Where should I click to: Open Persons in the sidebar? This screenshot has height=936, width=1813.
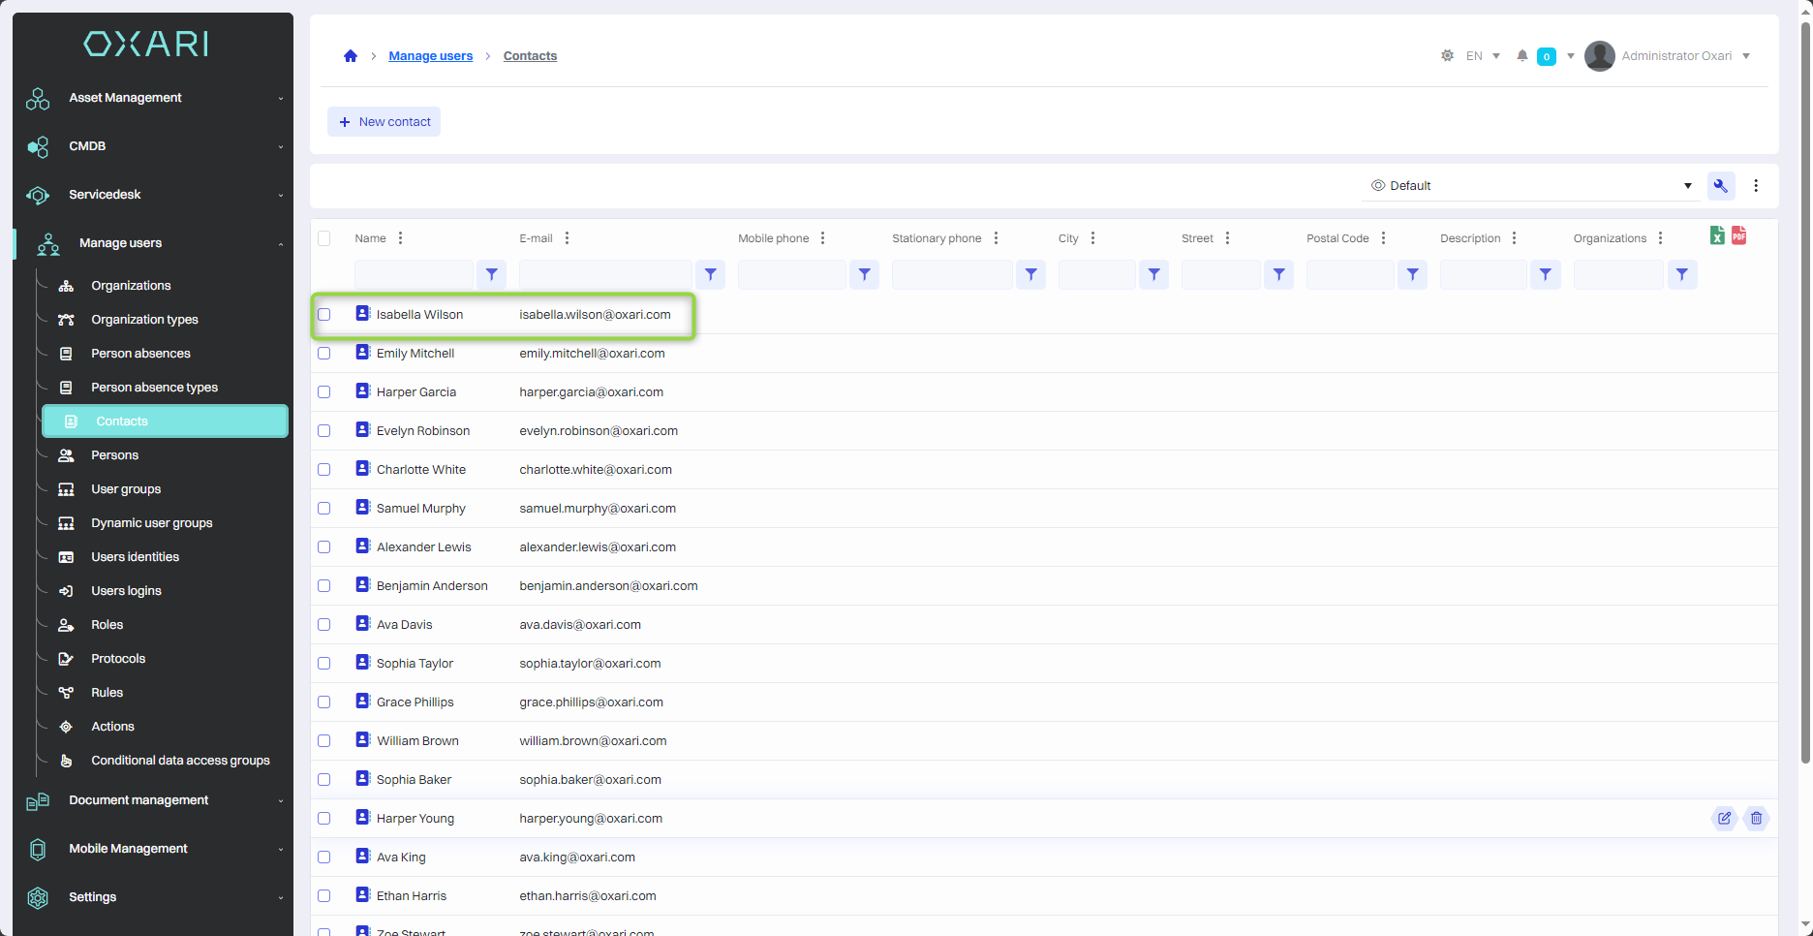pos(114,455)
